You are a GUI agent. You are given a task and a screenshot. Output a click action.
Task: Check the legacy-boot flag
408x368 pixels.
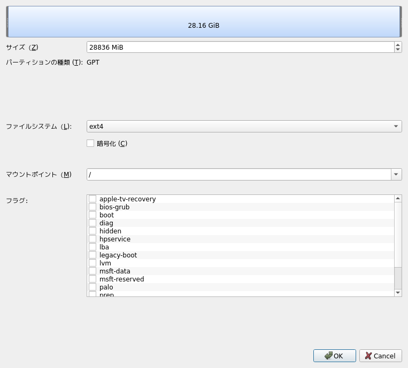point(93,255)
